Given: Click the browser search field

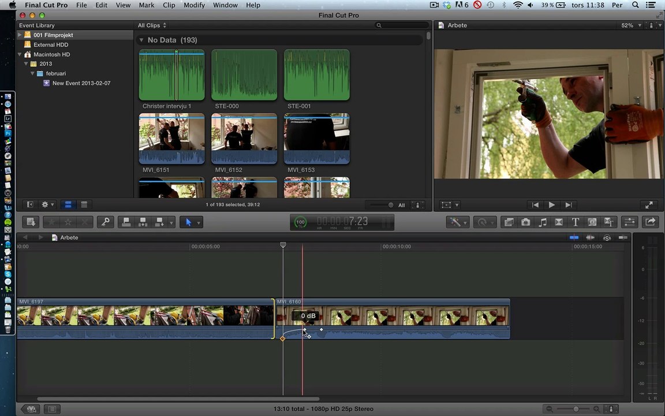Looking at the screenshot, I should pos(401,25).
